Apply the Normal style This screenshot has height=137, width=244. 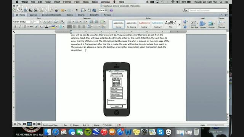point(119,24)
